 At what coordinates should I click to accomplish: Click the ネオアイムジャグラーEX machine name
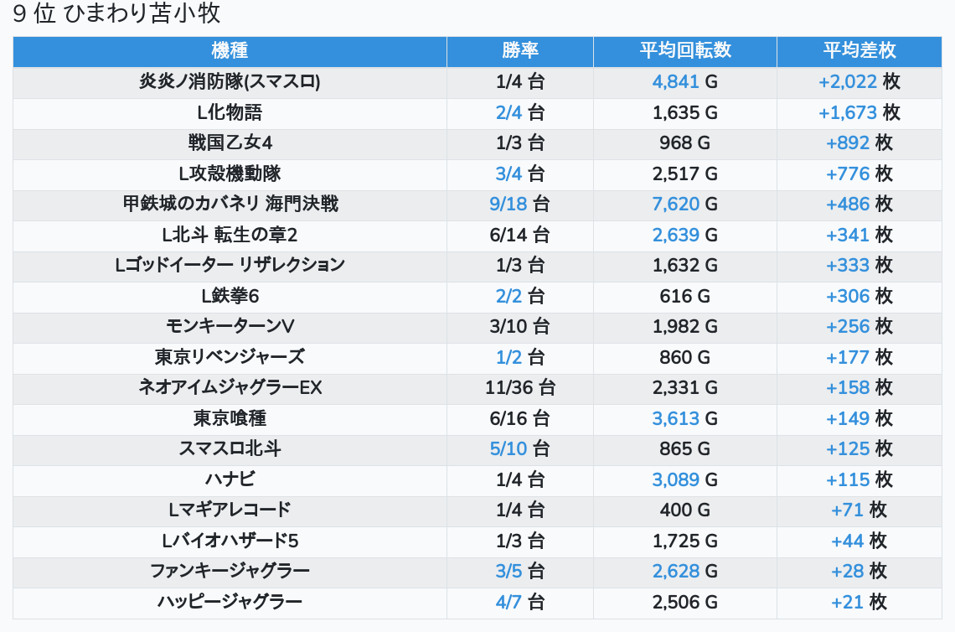pos(230,387)
